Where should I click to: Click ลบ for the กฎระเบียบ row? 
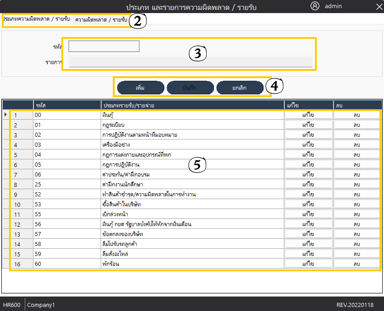click(x=356, y=125)
